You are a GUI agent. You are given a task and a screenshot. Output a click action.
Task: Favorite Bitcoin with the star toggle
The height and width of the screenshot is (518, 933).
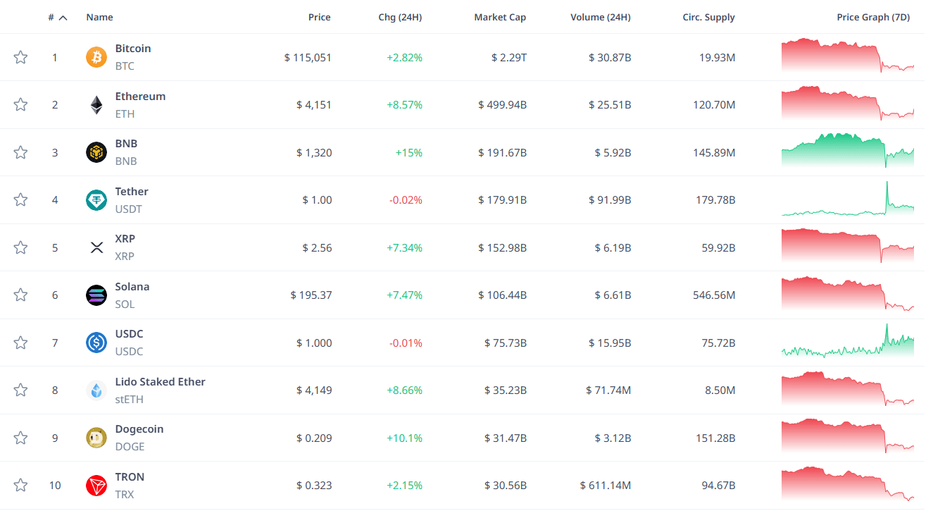20,57
